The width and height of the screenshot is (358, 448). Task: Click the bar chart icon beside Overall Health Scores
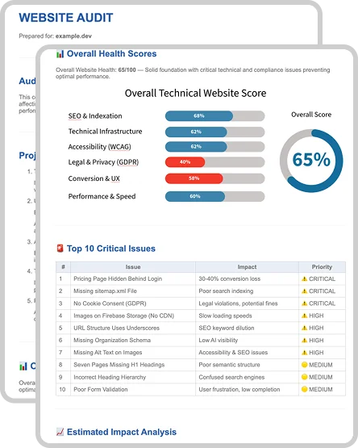pos(60,54)
